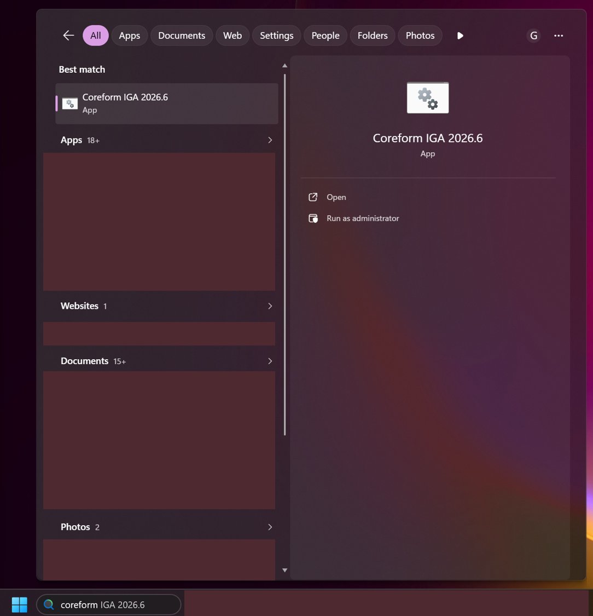
Task: Switch to the Photos filter tab
Action: (x=420, y=36)
